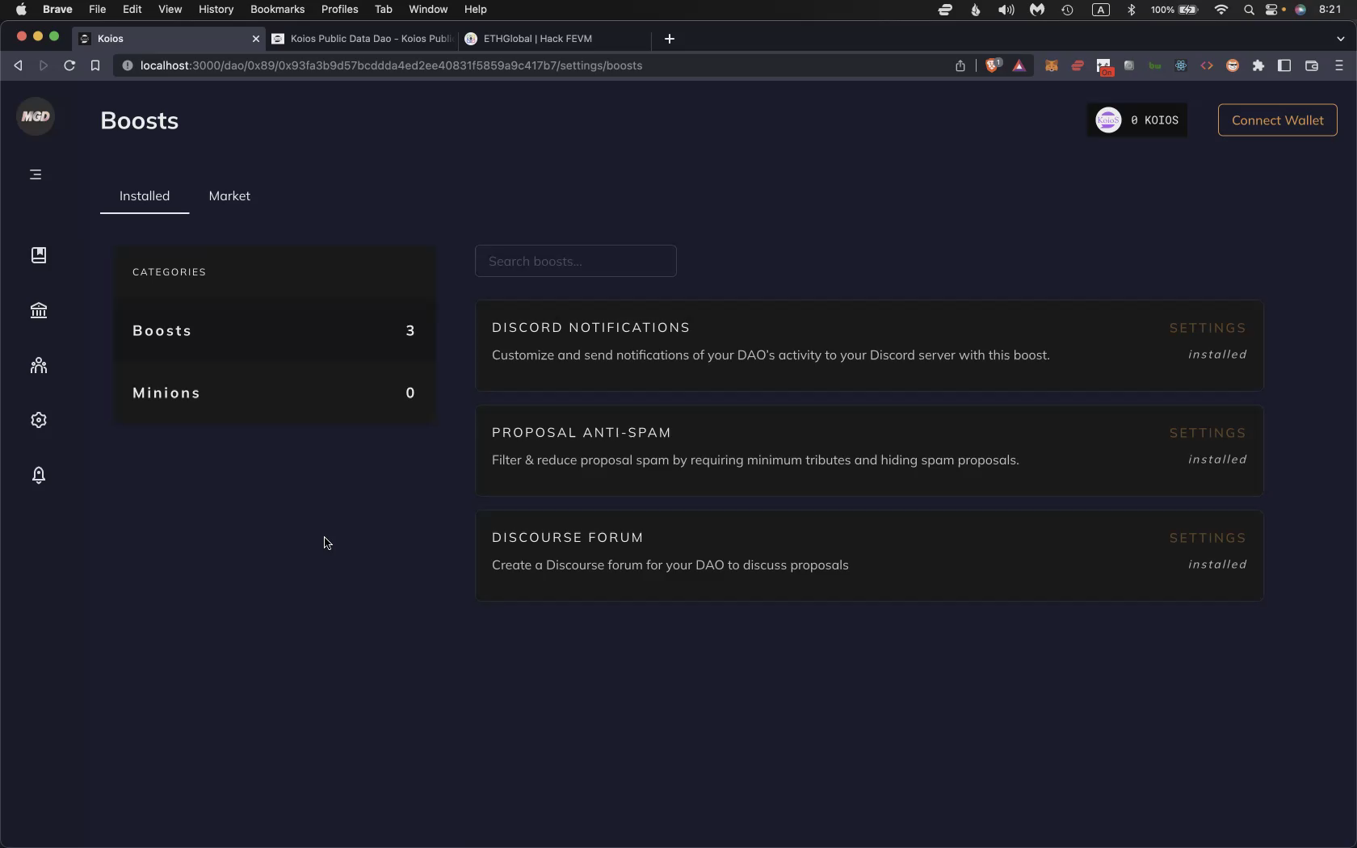Image resolution: width=1357 pixels, height=848 pixels.
Task: Open Spotlight search in menu bar
Action: tap(1249, 10)
